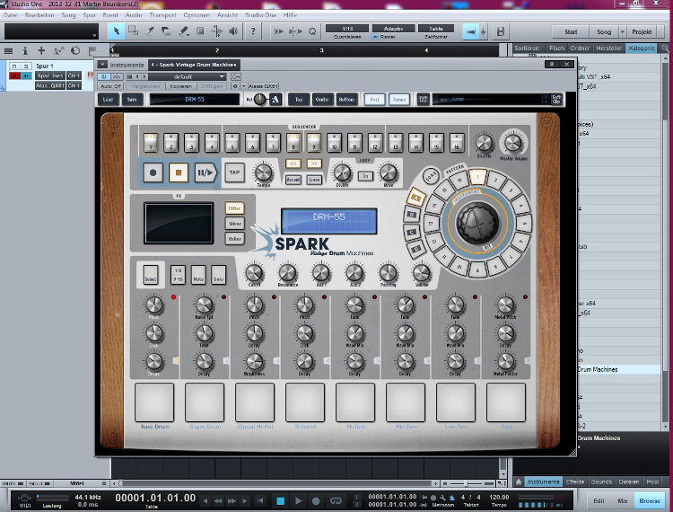Enable the Slicer FX mode

pos(234,224)
